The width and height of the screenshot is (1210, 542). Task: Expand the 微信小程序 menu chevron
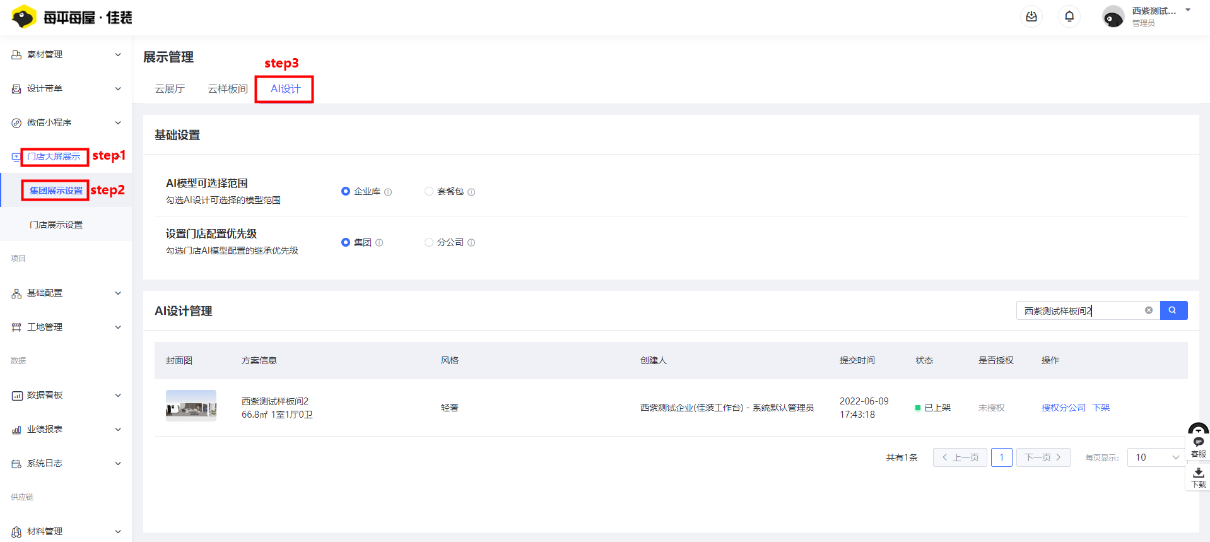(118, 123)
